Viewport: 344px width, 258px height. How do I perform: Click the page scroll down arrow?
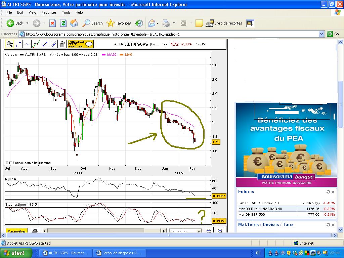click(x=341, y=230)
